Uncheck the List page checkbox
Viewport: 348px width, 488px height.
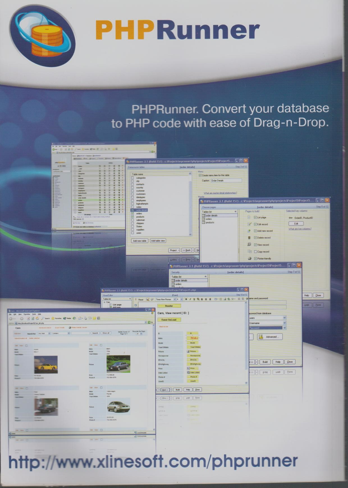pos(255,217)
